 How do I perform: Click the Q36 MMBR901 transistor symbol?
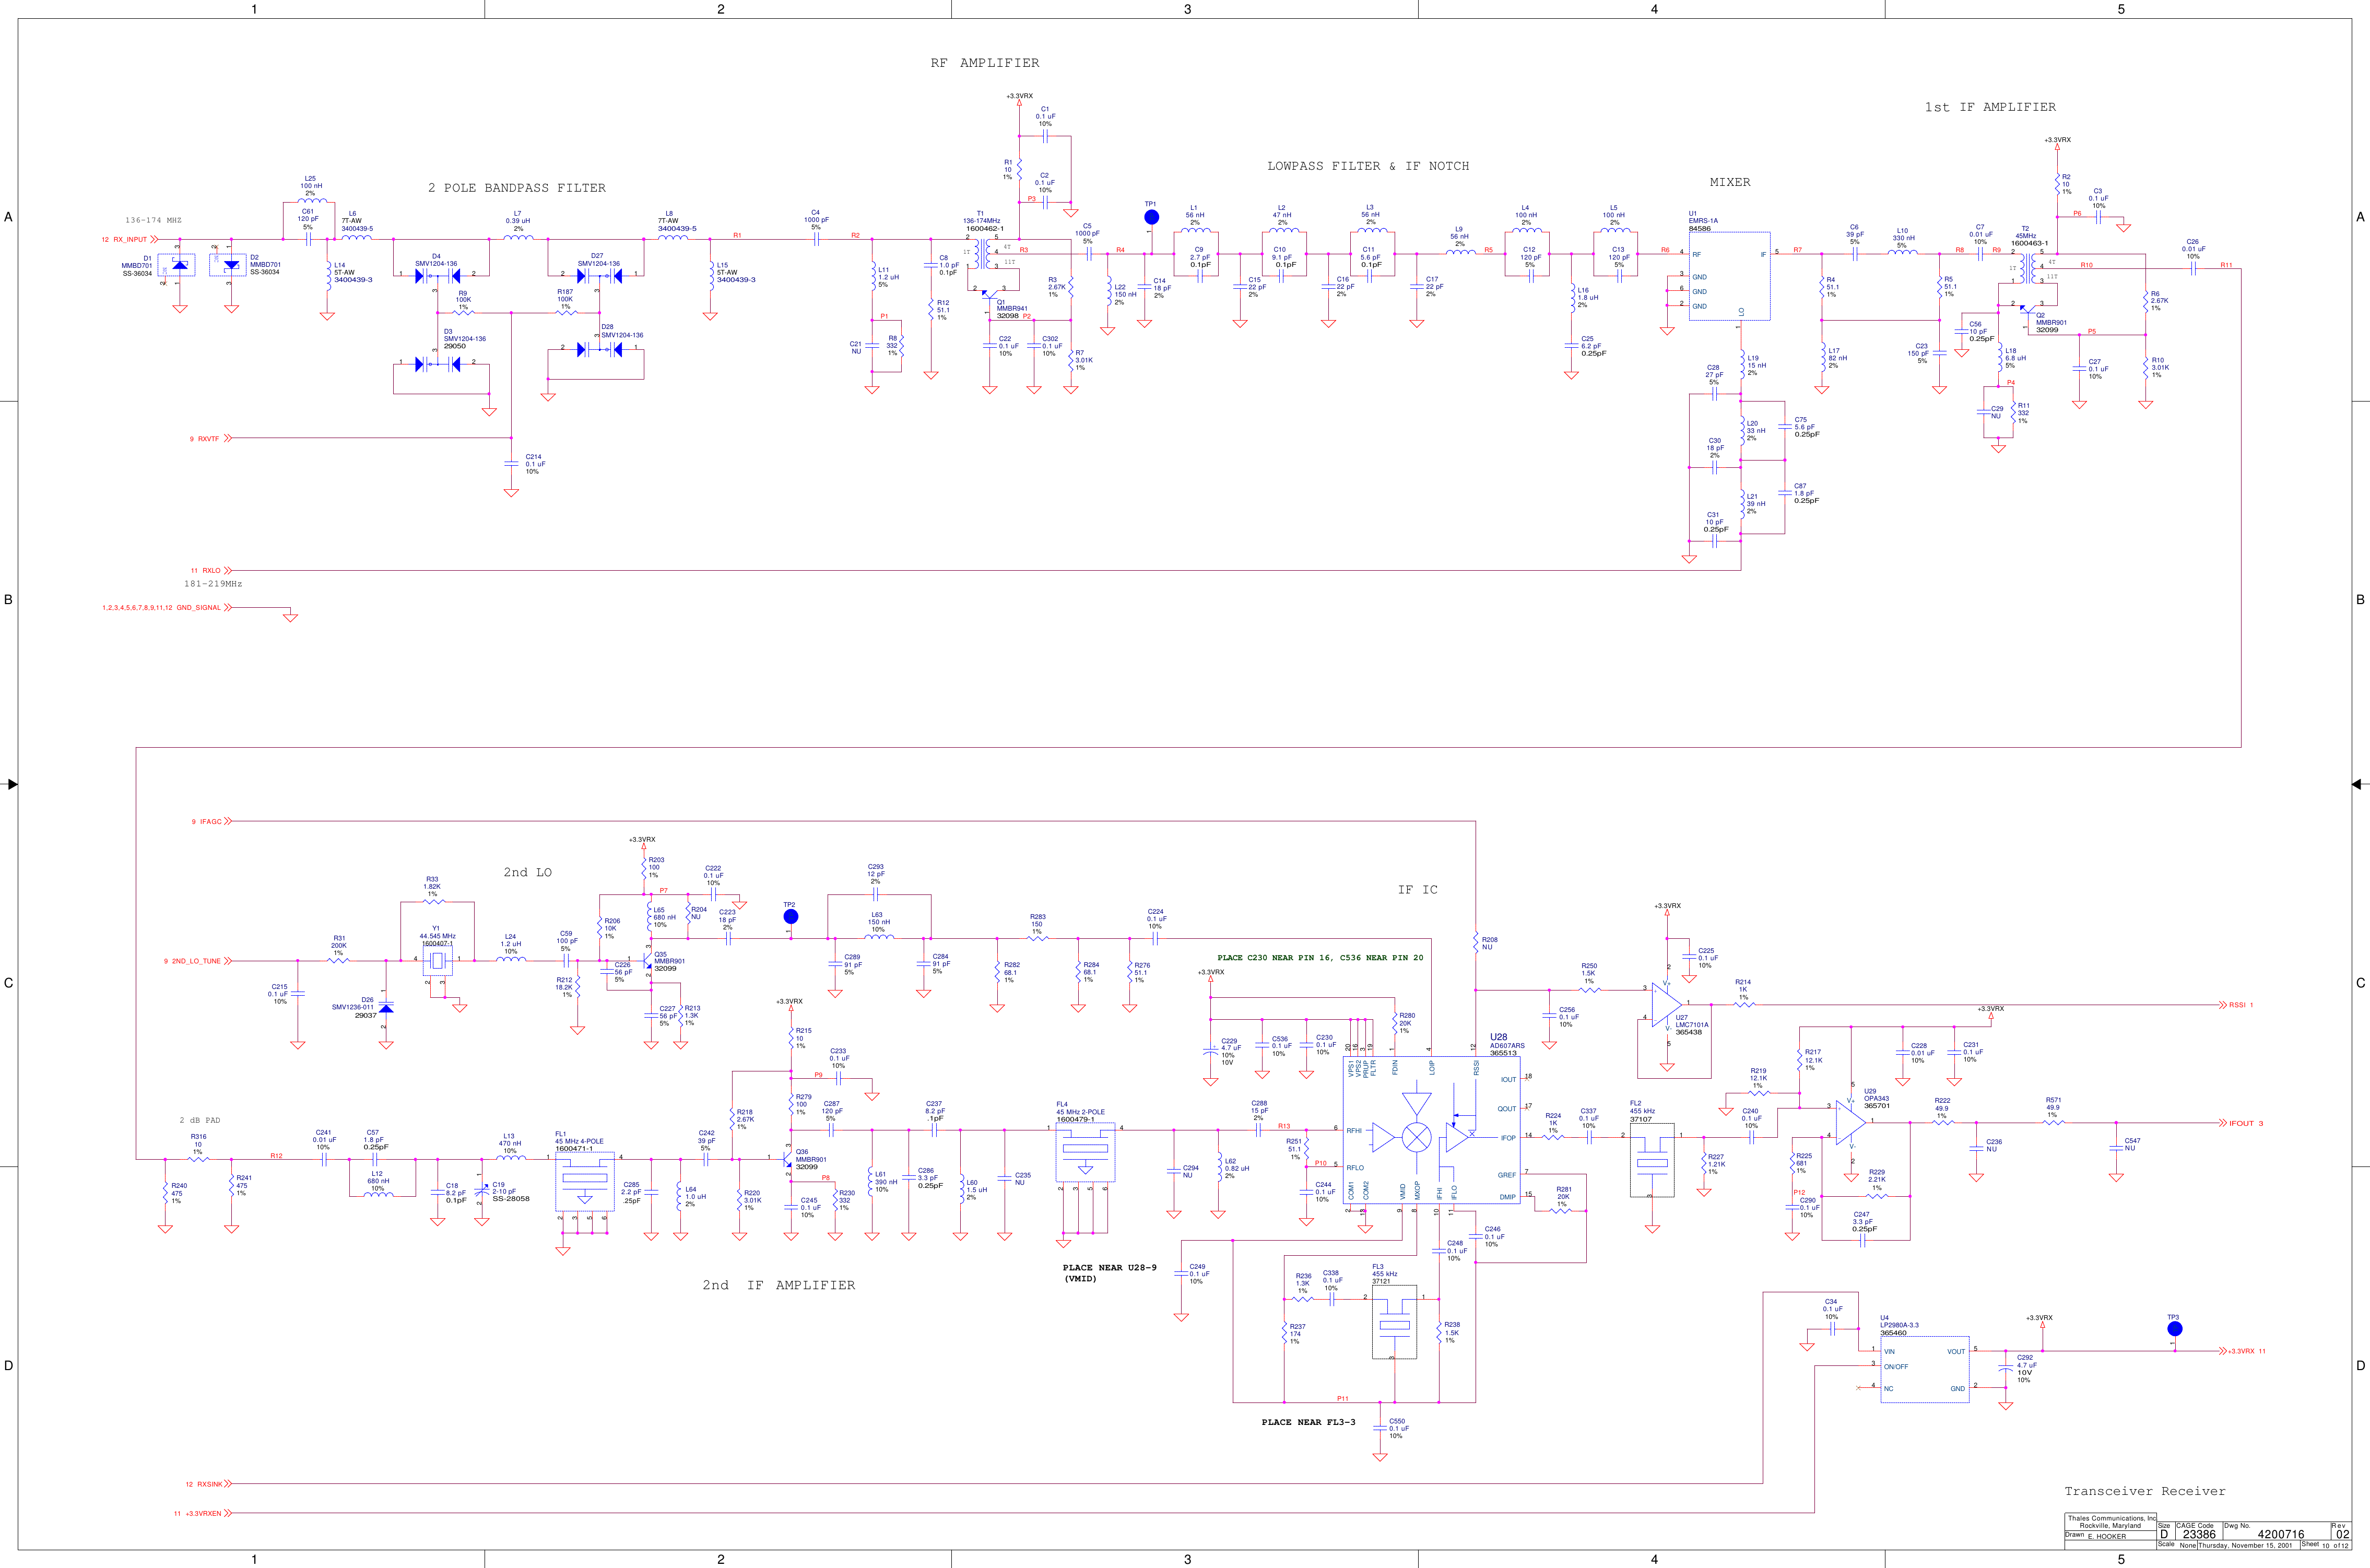[x=788, y=1159]
